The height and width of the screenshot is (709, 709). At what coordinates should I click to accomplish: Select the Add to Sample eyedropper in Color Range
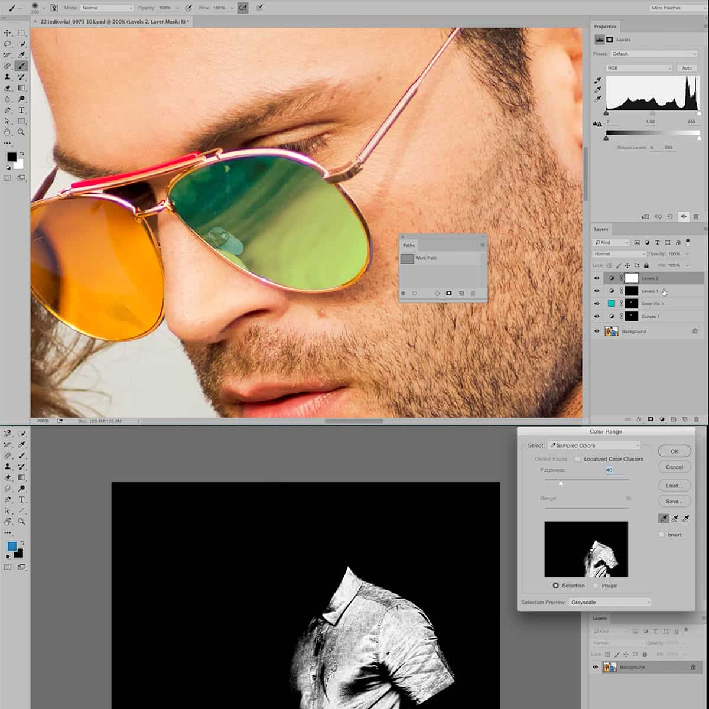pyautogui.click(x=675, y=519)
